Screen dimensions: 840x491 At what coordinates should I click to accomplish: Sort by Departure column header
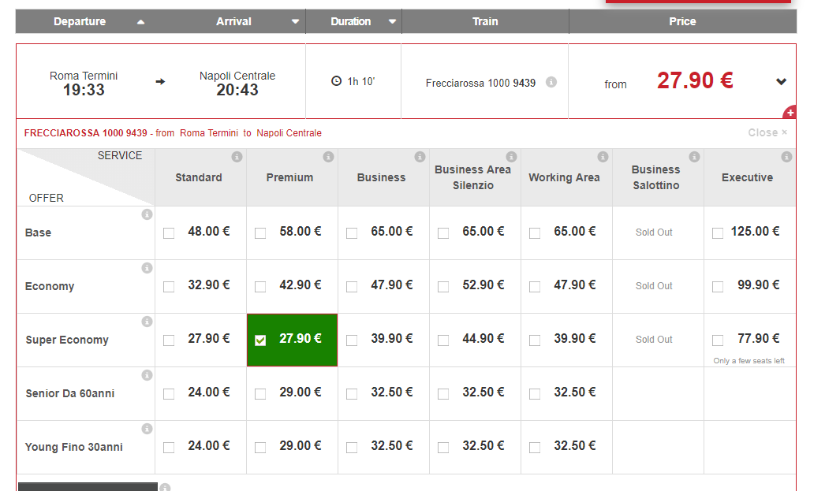coord(80,22)
